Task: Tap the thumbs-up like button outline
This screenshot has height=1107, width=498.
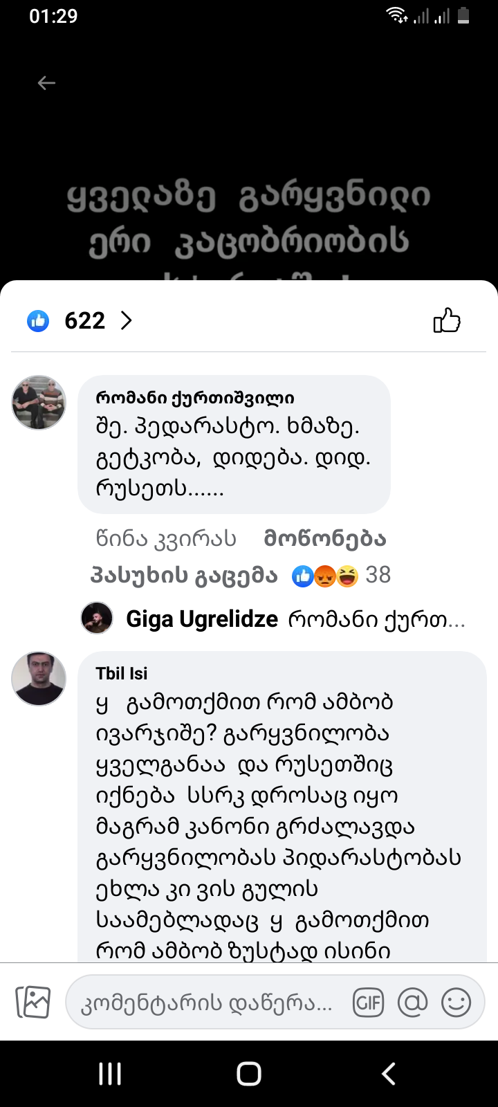Action: pos(447,320)
